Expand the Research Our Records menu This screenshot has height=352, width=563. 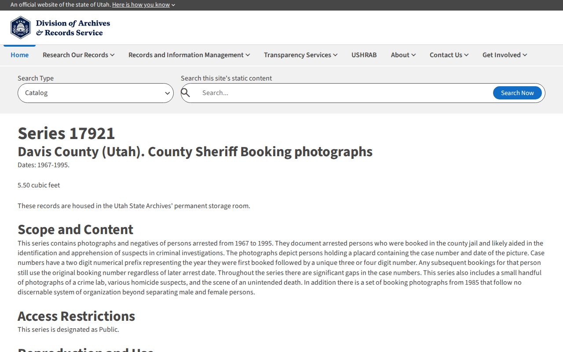point(78,55)
